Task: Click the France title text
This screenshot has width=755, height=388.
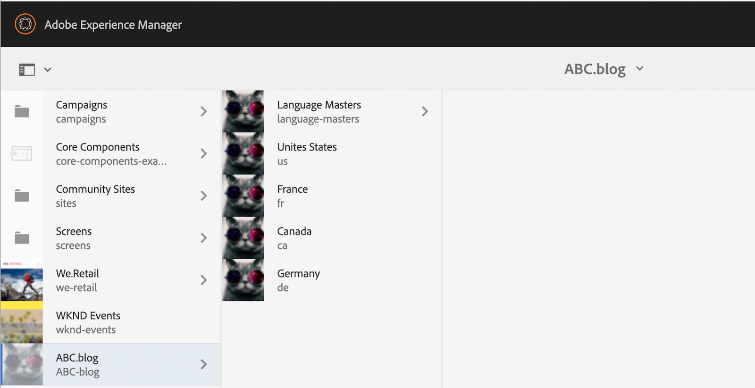Action: pyautogui.click(x=293, y=189)
